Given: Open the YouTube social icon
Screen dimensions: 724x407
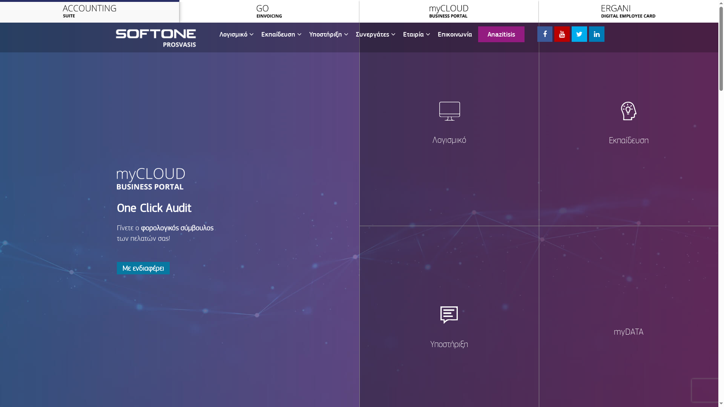Looking at the screenshot, I should [562, 34].
